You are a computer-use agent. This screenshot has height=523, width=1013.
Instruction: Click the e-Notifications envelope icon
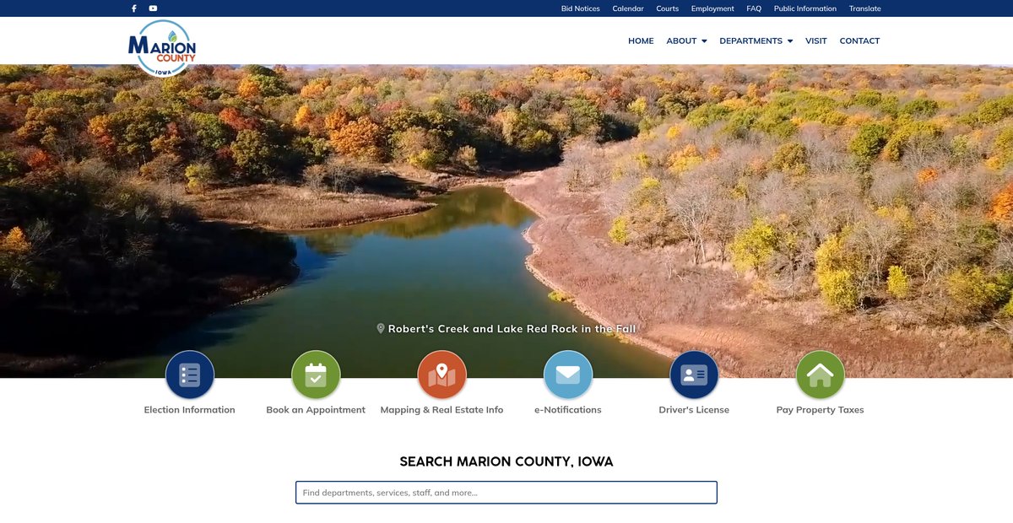(568, 375)
